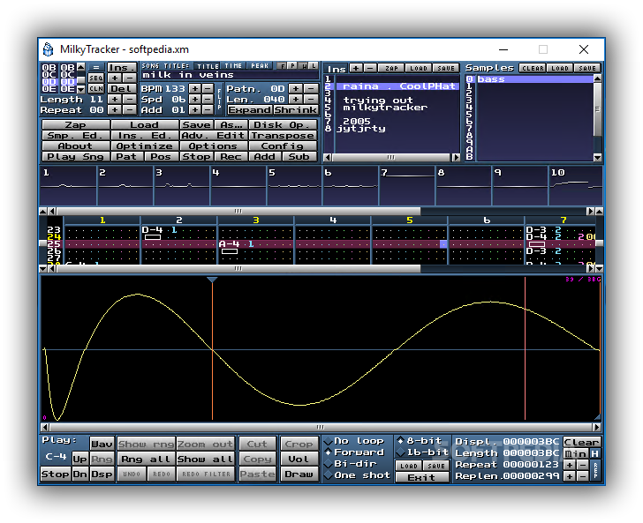This screenshot has height=523, width=643.
Task: Click the Play Sng button
Action: point(76,157)
